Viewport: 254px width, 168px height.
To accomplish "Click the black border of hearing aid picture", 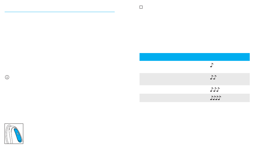I will pos(14,124).
